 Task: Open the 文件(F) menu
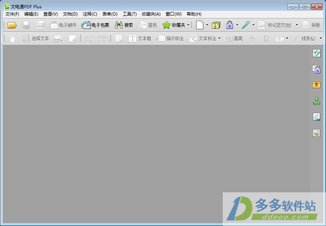[12, 14]
